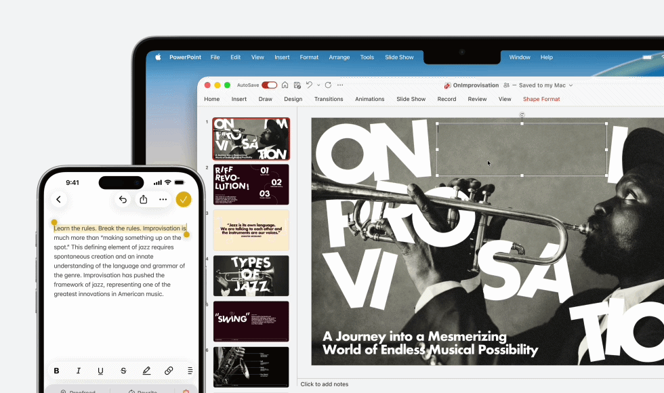Switch to the Review ribbon tab
The image size is (664, 393).
[x=477, y=99]
